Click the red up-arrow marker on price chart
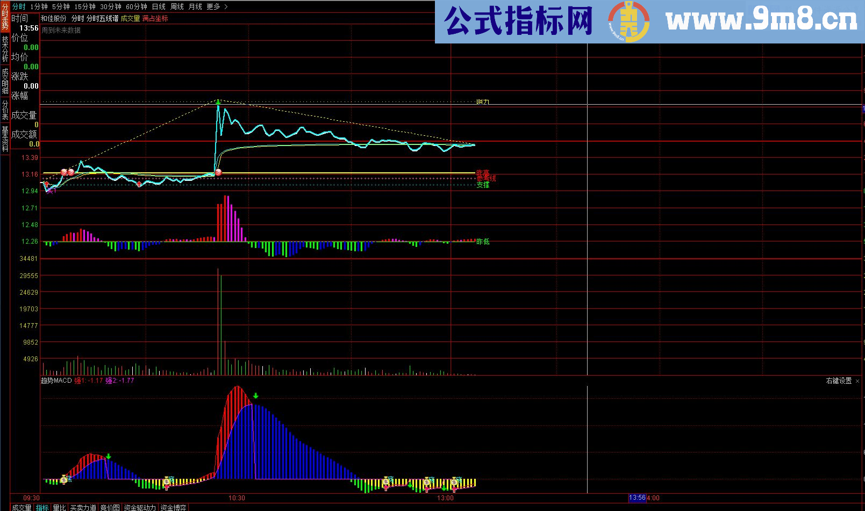Image resolution: width=865 pixels, height=511 pixels. pos(47,184)
